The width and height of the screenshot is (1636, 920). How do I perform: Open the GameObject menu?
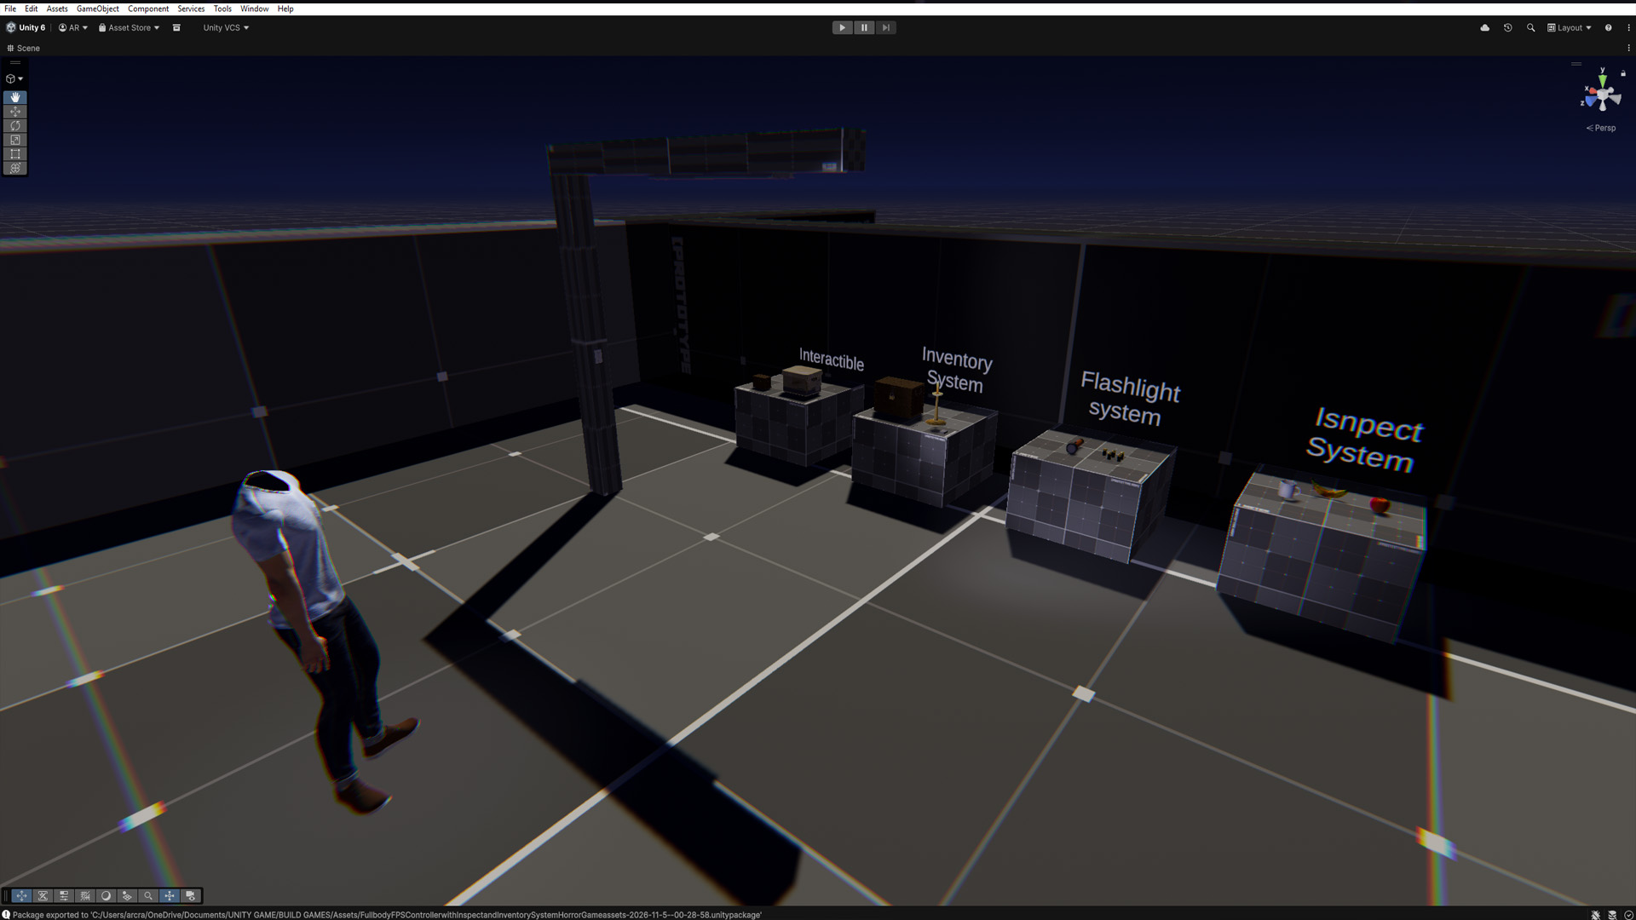[98, 9]
